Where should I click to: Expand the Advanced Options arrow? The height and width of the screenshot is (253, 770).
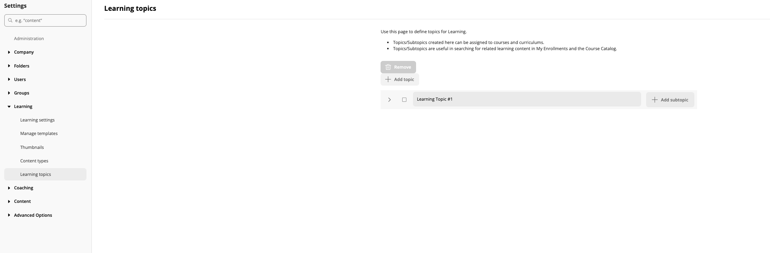pos(9,215)
